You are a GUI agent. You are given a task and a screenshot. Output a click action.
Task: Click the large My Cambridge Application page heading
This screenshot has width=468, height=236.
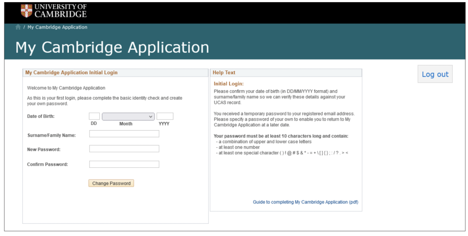pos(112,47)
